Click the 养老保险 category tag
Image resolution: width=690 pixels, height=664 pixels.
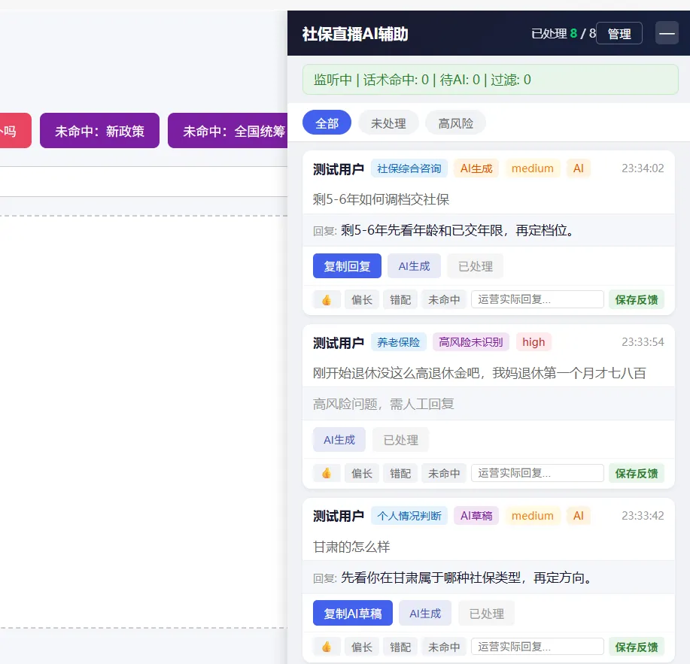pyautogui.click(x=398, y=342)
